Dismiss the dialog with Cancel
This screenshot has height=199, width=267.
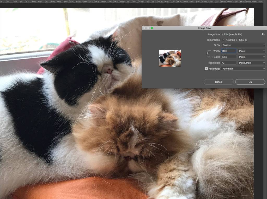click(x=219, y=82)
